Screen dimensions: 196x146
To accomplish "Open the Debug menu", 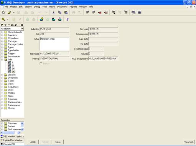I will [37, 6].
